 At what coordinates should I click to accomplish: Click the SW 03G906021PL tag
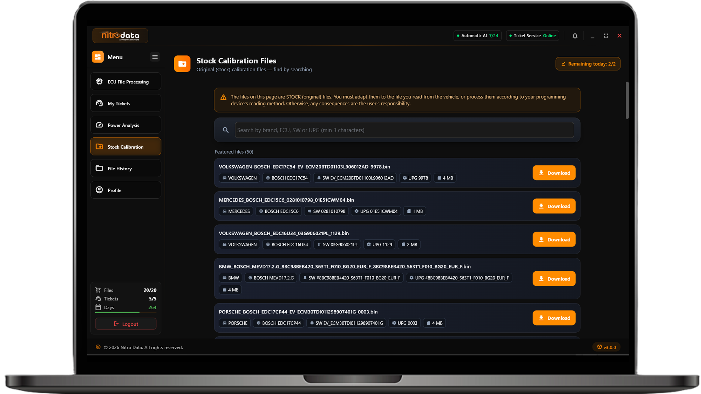coord(337,245)
